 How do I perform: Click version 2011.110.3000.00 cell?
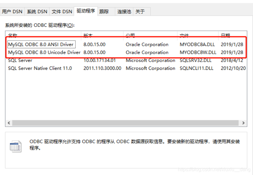tap(102, 68)
